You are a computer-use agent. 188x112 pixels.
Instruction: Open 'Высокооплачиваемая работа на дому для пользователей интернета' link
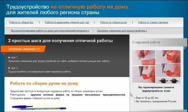50,31
